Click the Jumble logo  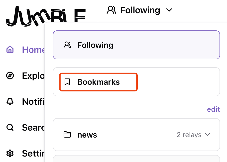click(x=46, y=16)
